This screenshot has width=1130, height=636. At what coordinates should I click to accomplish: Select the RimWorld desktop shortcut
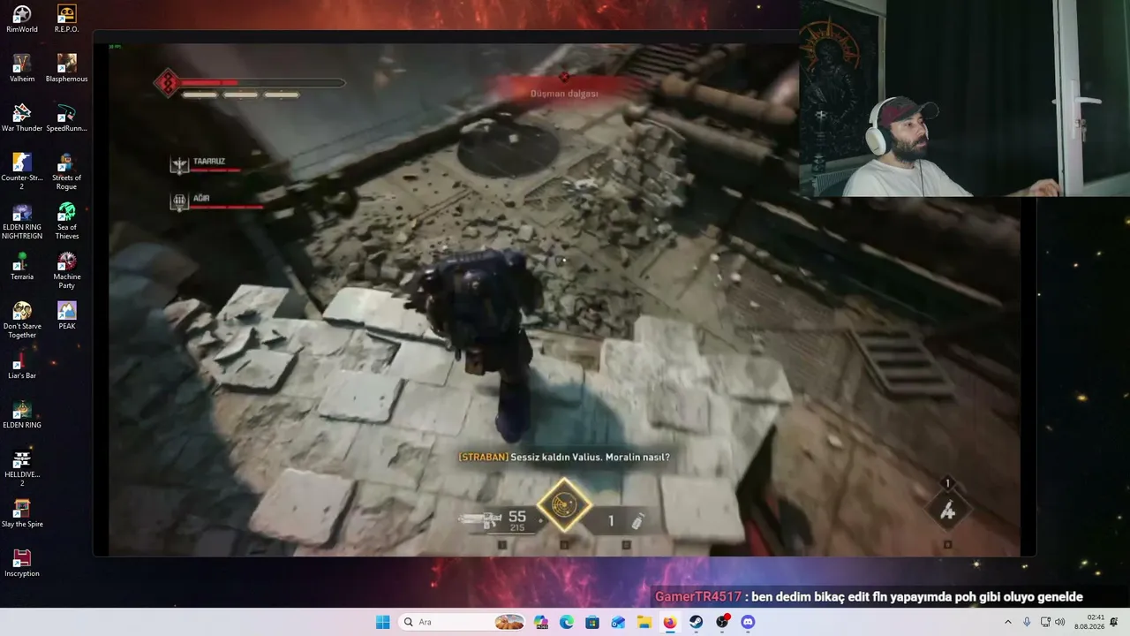[x=22, y=19]
